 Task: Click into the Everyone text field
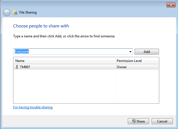(x=71, y=51)
